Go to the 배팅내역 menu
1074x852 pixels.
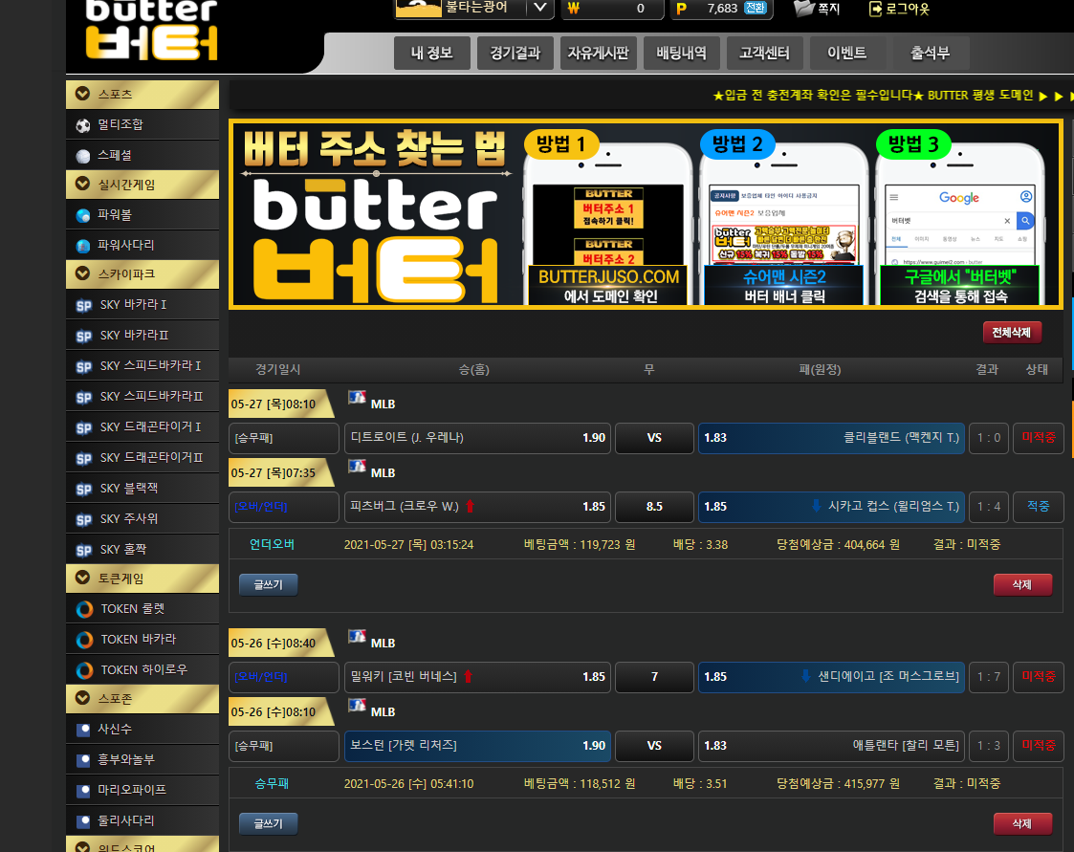[681, 54]
